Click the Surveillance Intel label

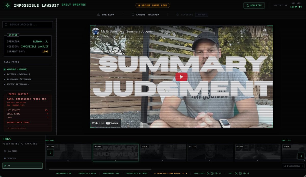click(x=18, y=123)
